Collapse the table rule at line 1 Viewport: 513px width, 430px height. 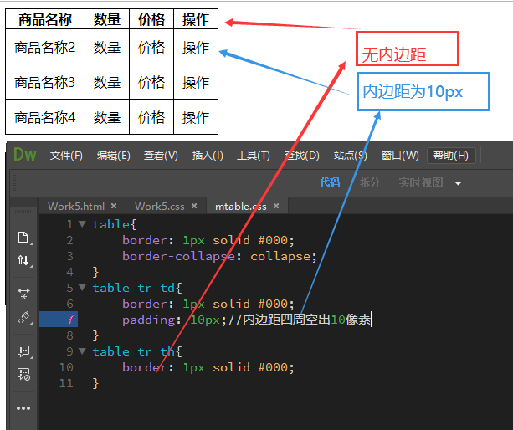(83, 224)
